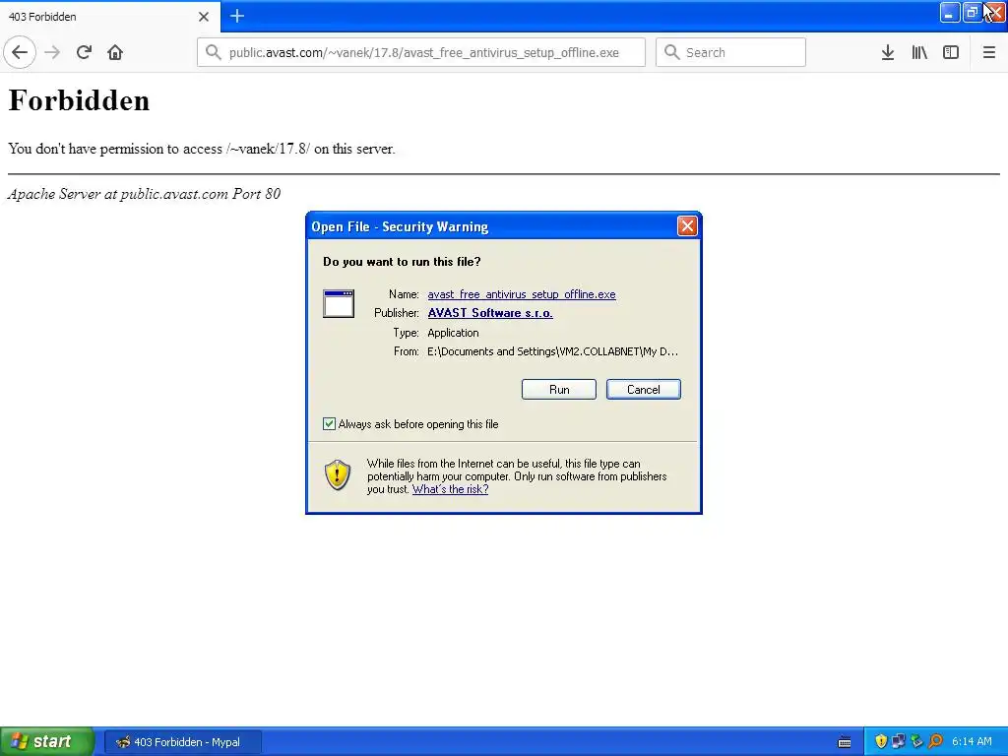The image size is (1008, 756).
Task: Open avast_free_antivirus_setup_offline.exe name link
Action: [522, 294]
